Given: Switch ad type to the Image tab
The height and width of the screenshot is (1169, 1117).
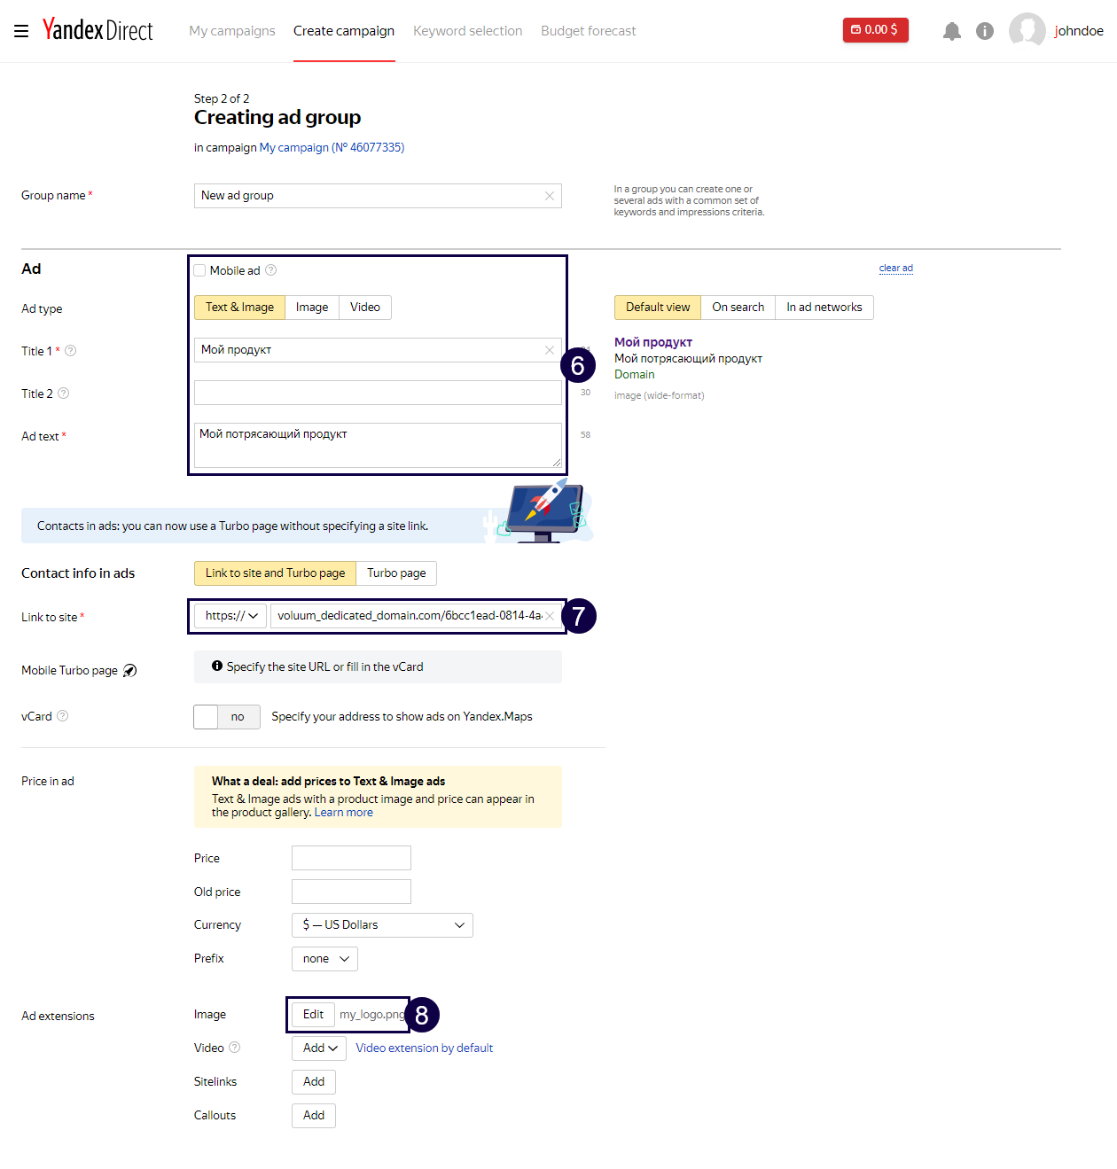Looking at the screenshot, I should [311, 307].
